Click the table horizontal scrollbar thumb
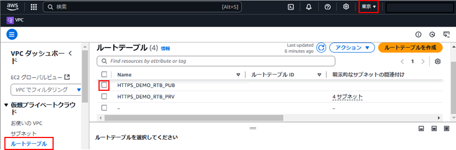This screenshot has height=150, width=456. click(x=194, y=118)
